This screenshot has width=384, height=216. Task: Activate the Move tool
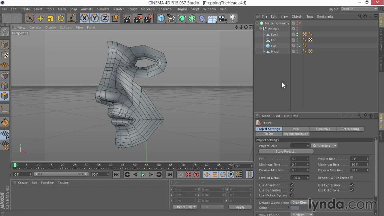40,18
